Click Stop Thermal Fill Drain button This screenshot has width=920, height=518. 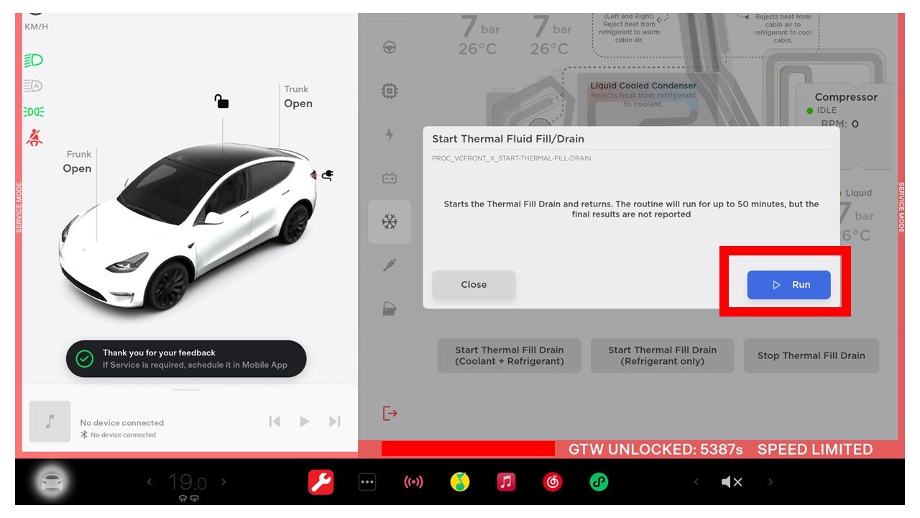point(811,355)
